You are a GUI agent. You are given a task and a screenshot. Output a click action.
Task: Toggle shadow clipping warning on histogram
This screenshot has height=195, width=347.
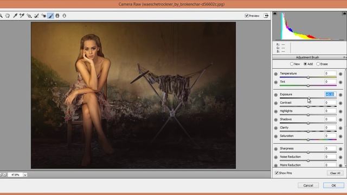275,14
